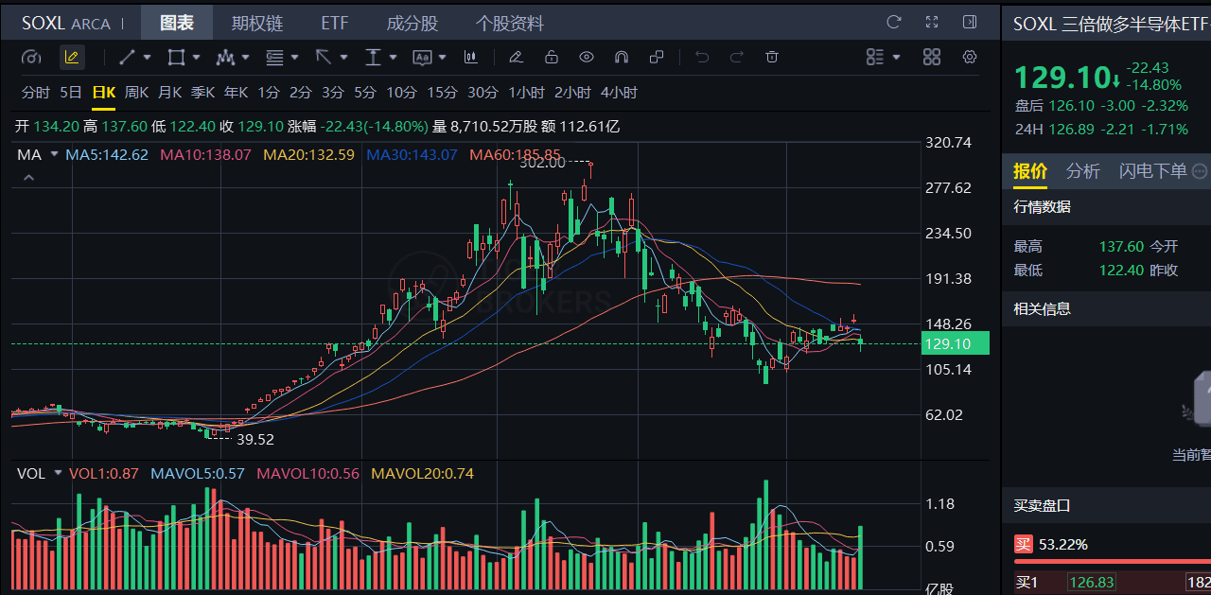
Task: Click the 买1 bid price 126.83
Action: (x=1092, y=583)
